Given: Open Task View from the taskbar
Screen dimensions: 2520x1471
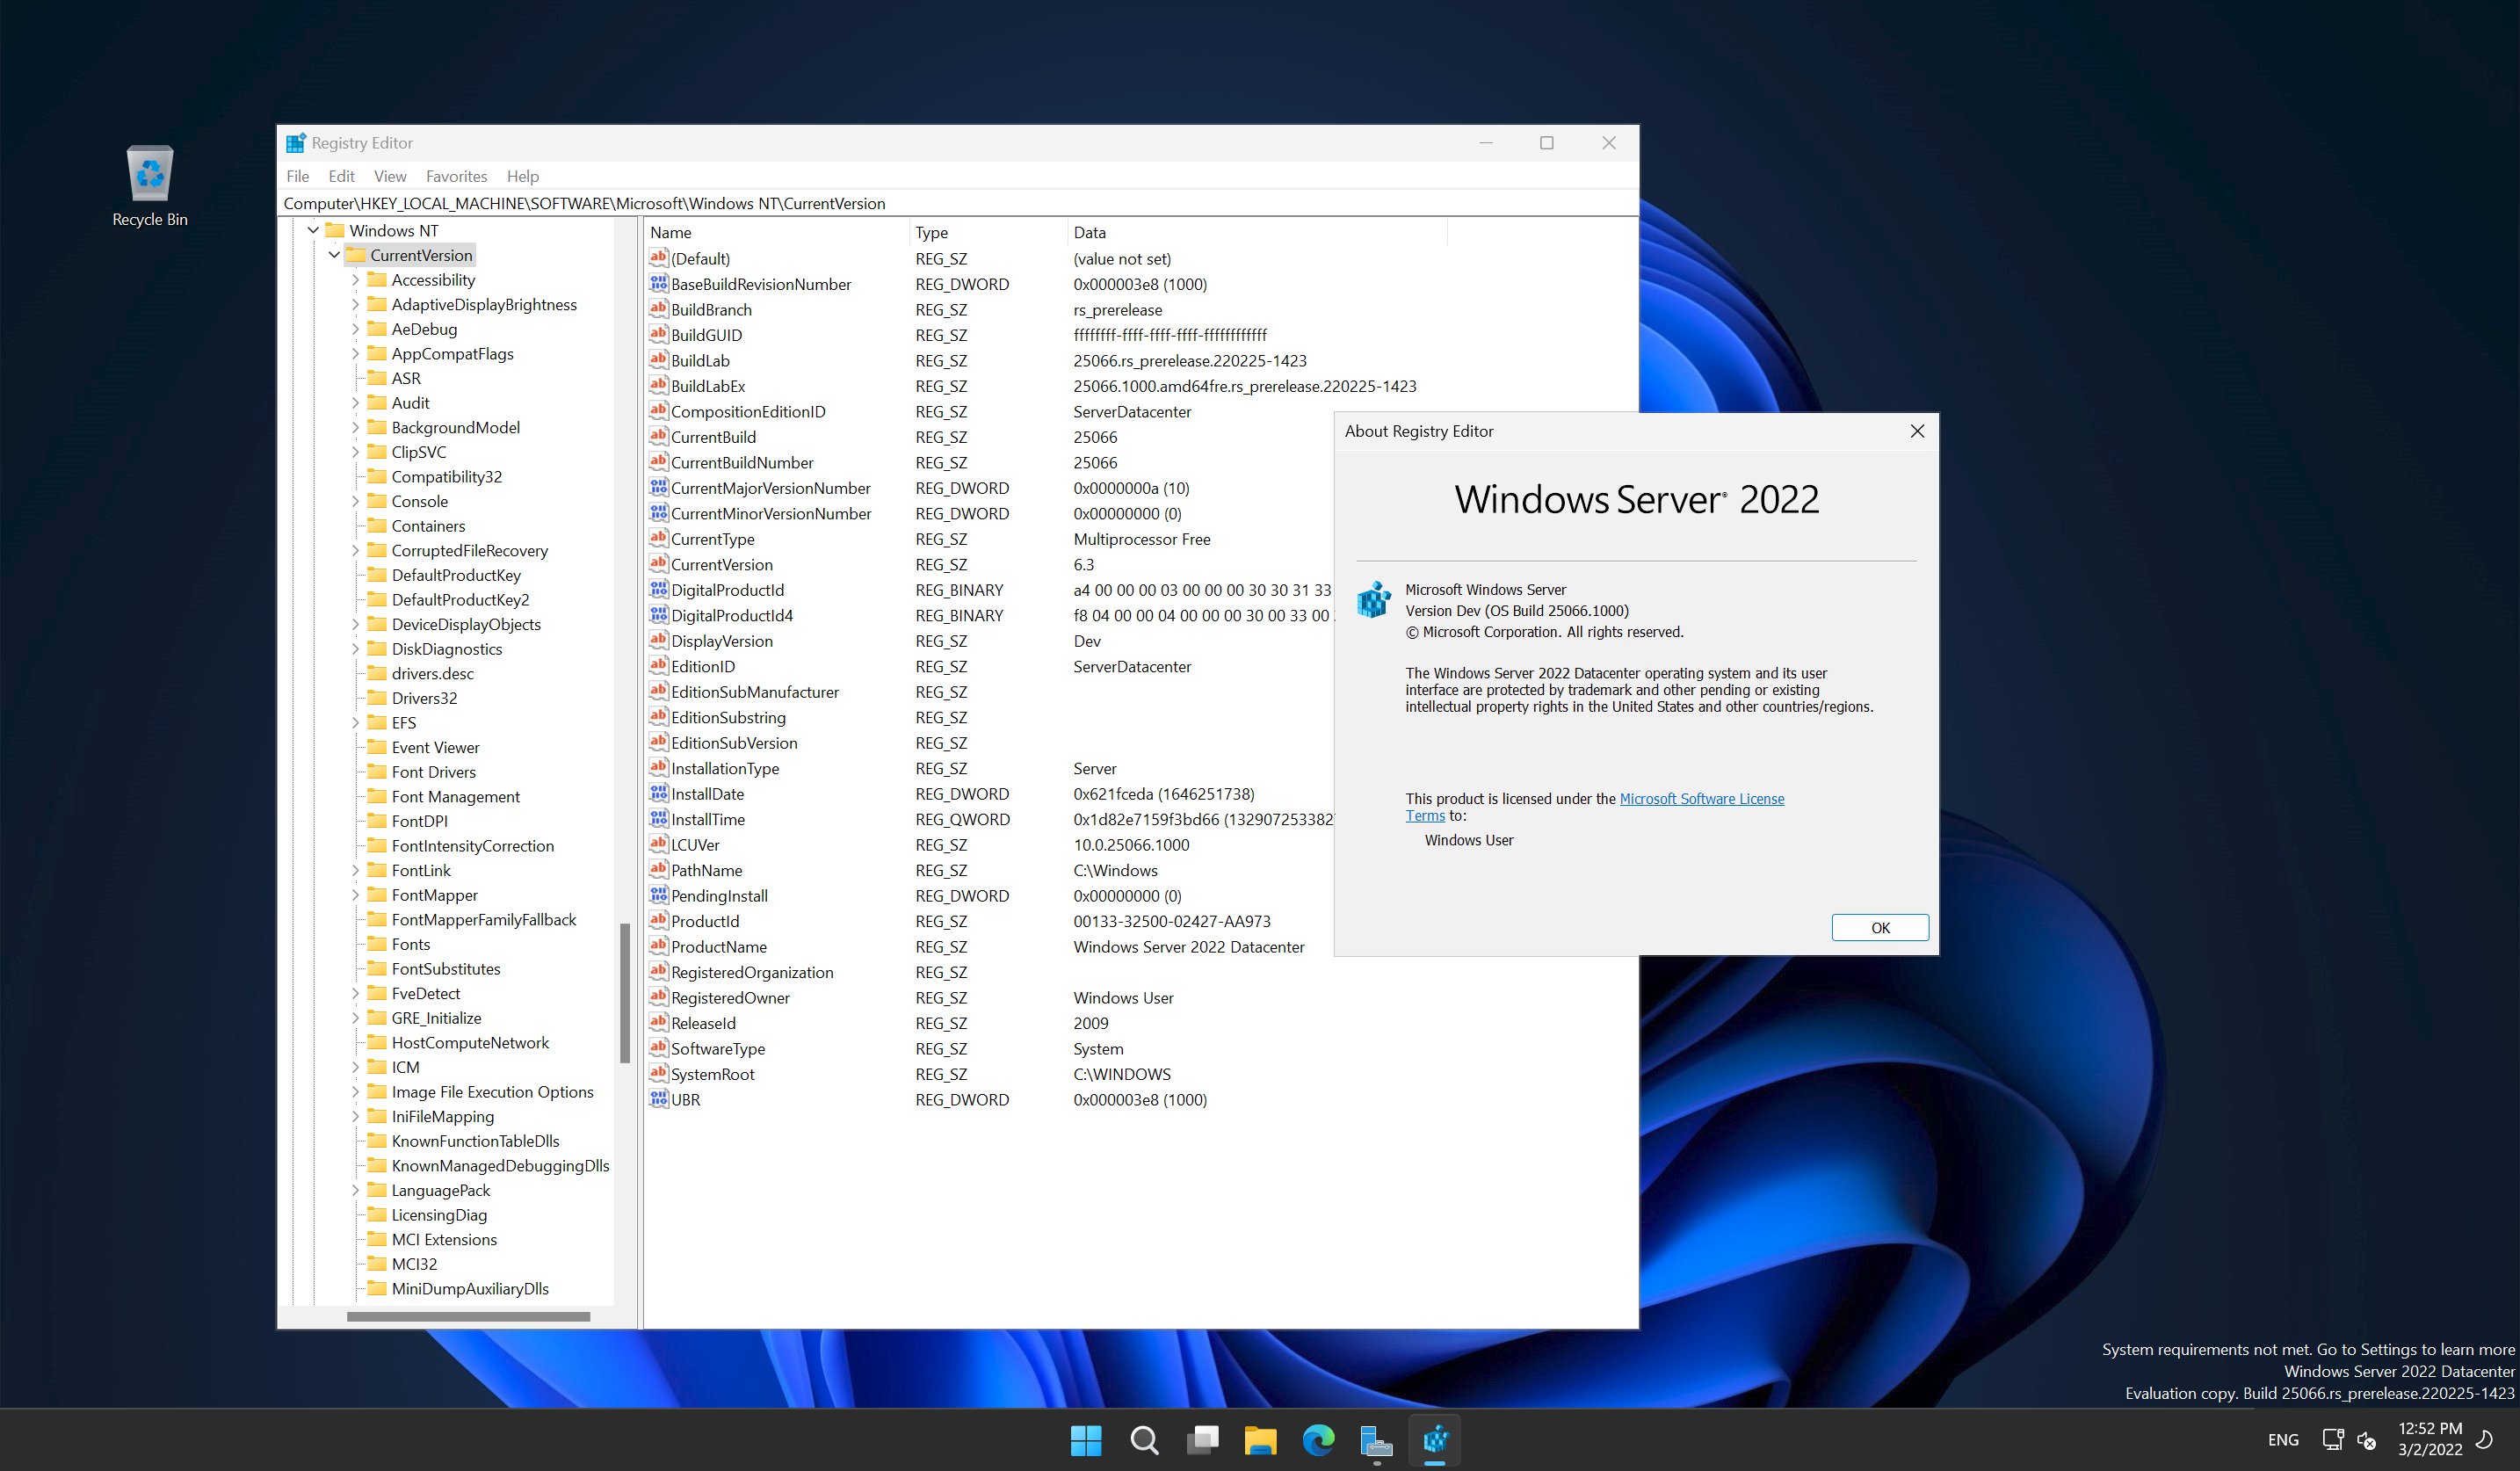Looking at the screenshot, I should (x=1202, y=1440).
